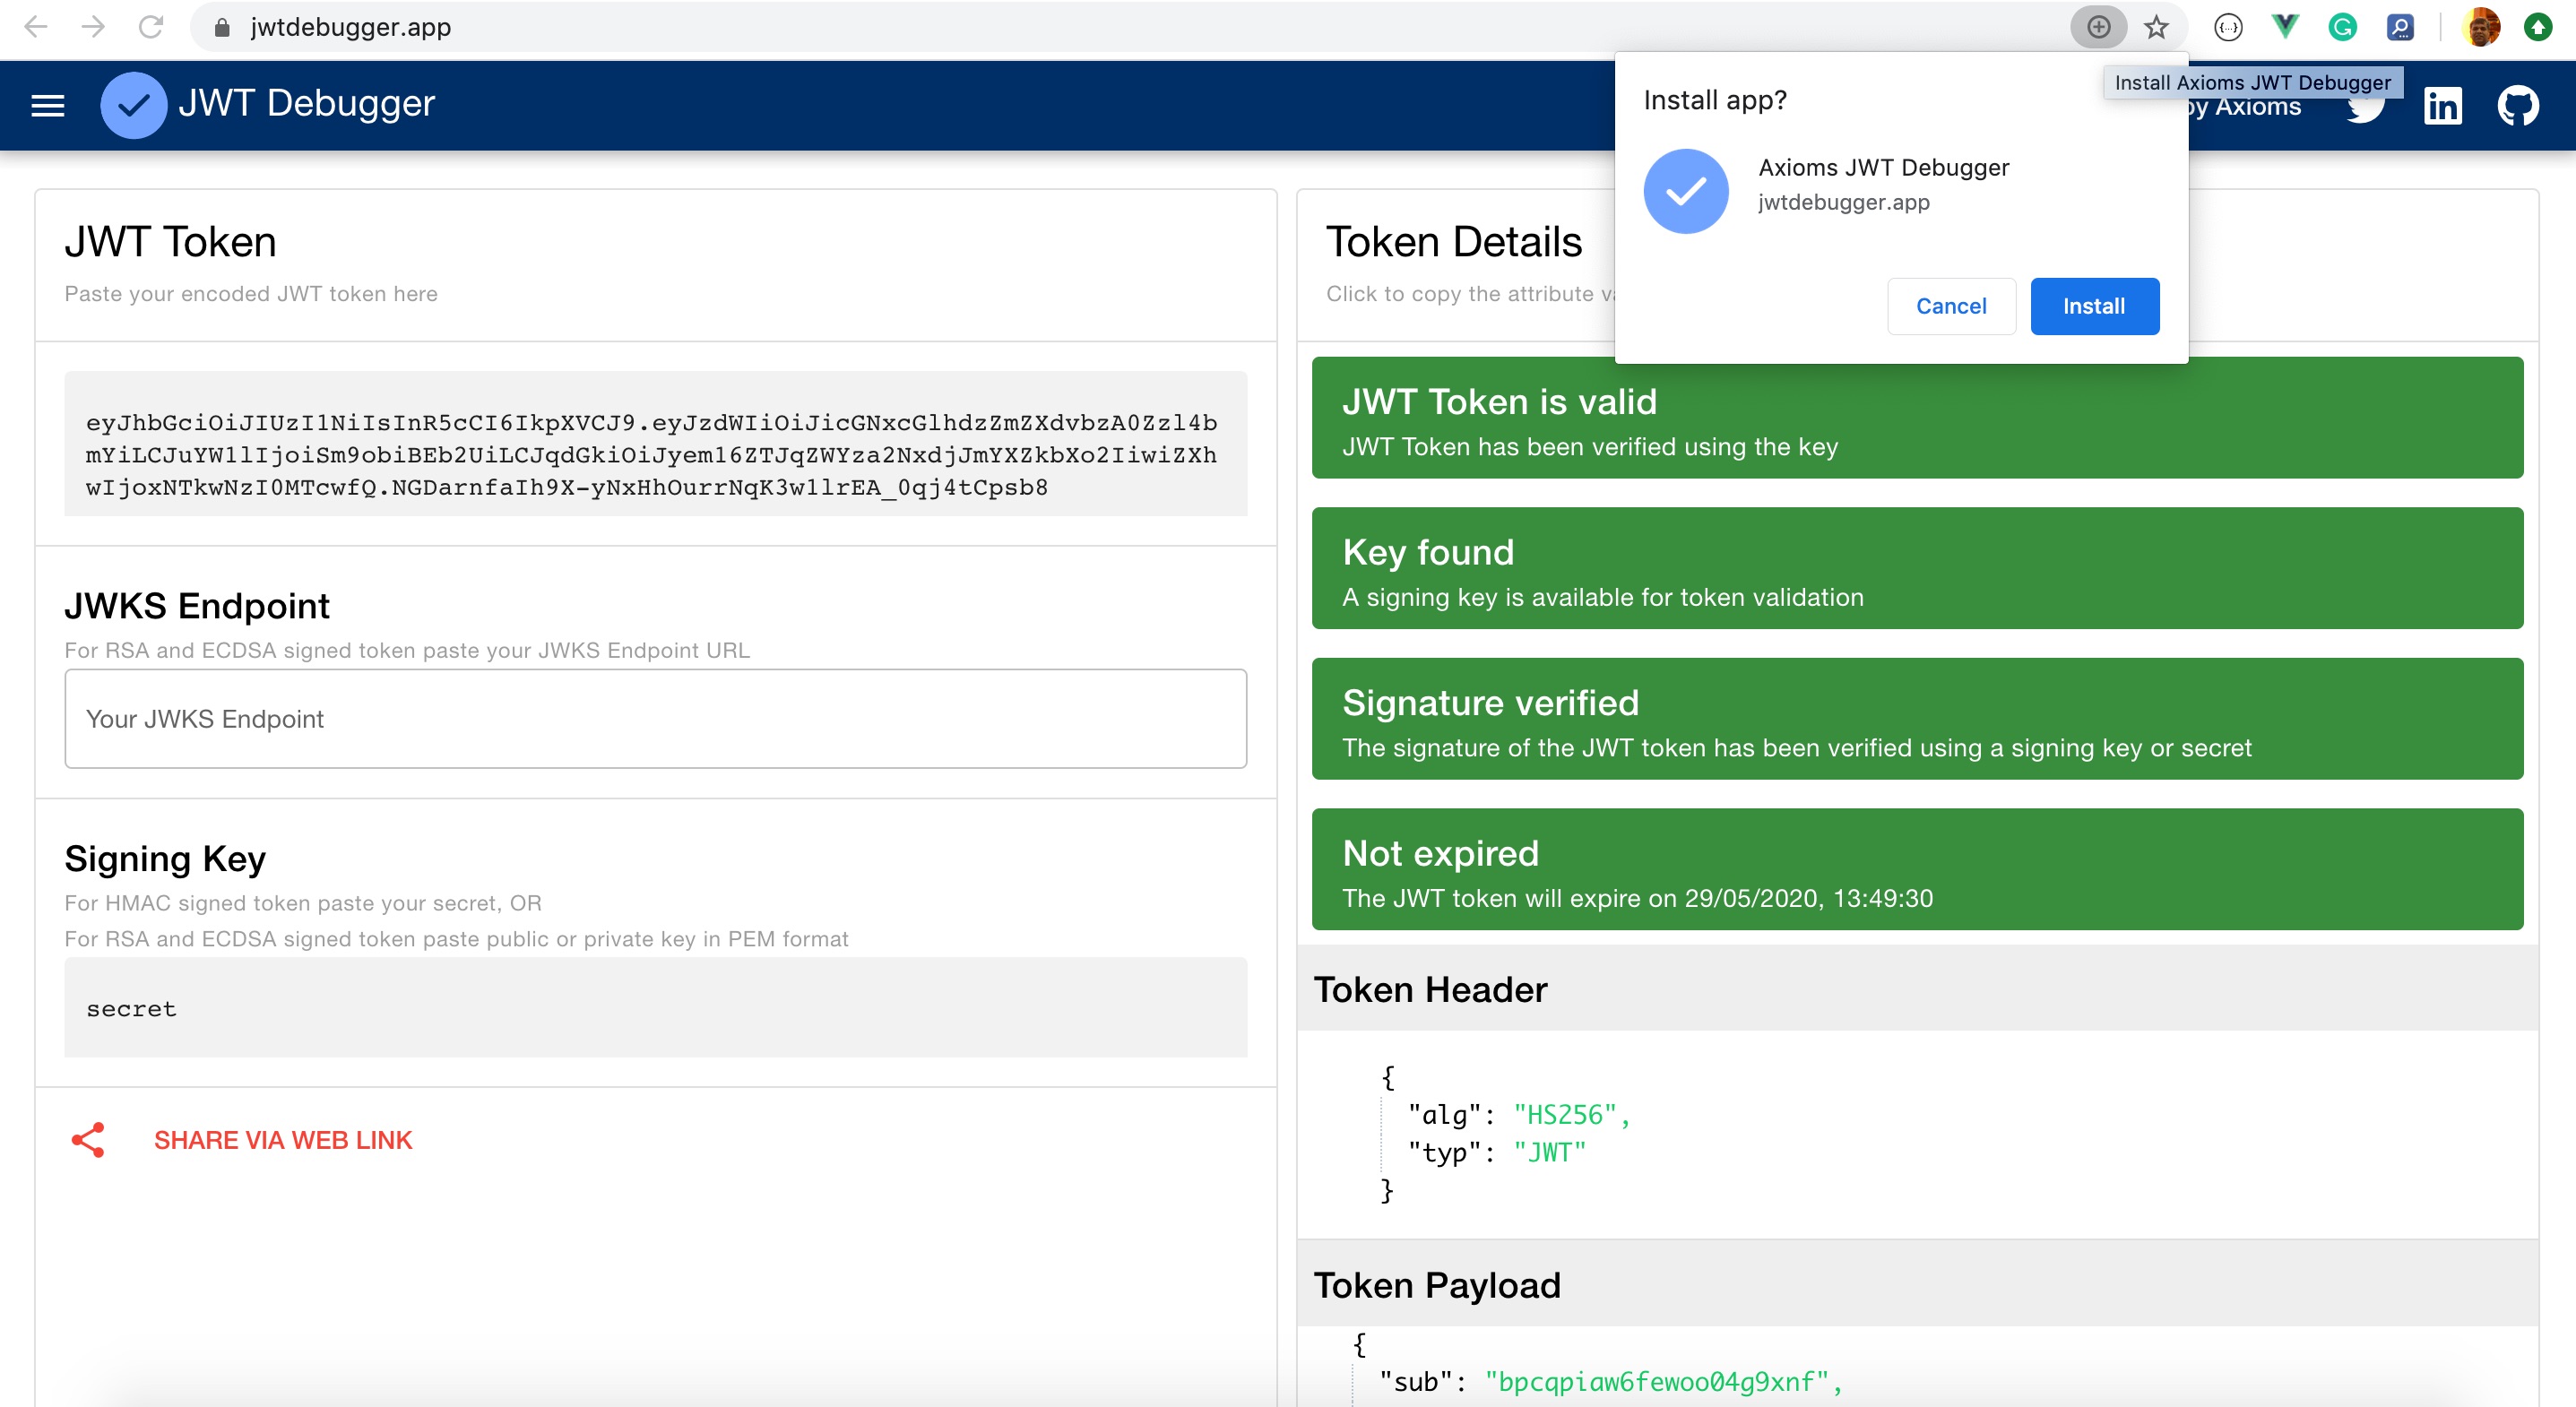Image resolution: width=2576 pixels, height=1407 pixels.
Task: Click the red share icon
Action: [x=88, y=1140]
